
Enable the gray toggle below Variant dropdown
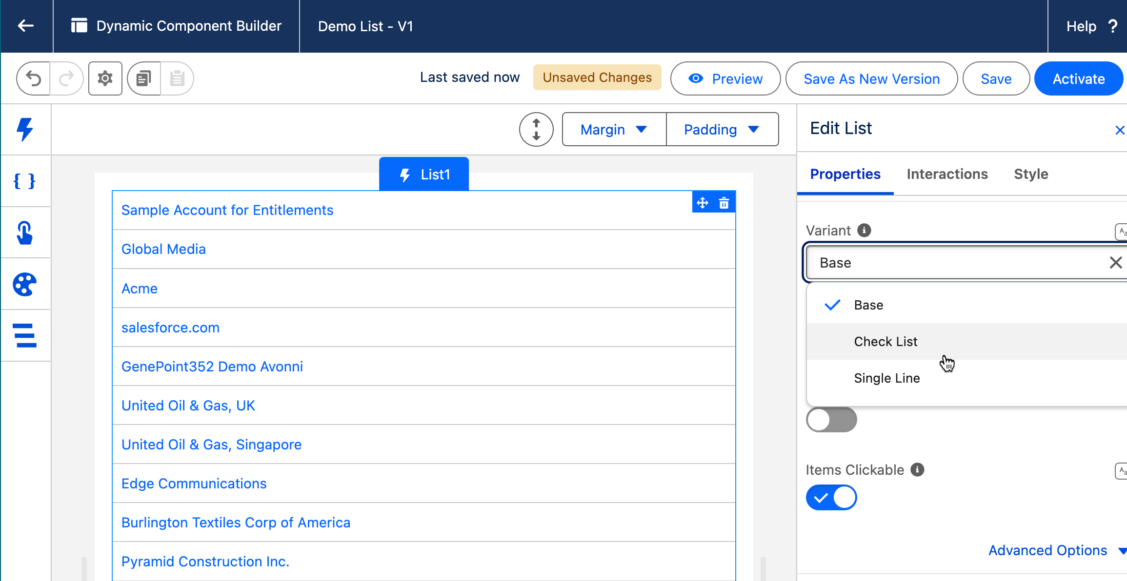(x=831, y=420)
